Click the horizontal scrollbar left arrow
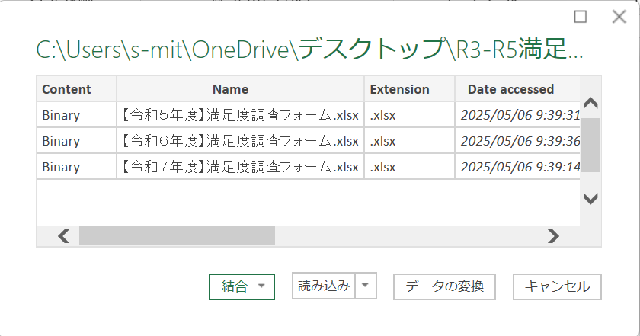 point(64,236)
